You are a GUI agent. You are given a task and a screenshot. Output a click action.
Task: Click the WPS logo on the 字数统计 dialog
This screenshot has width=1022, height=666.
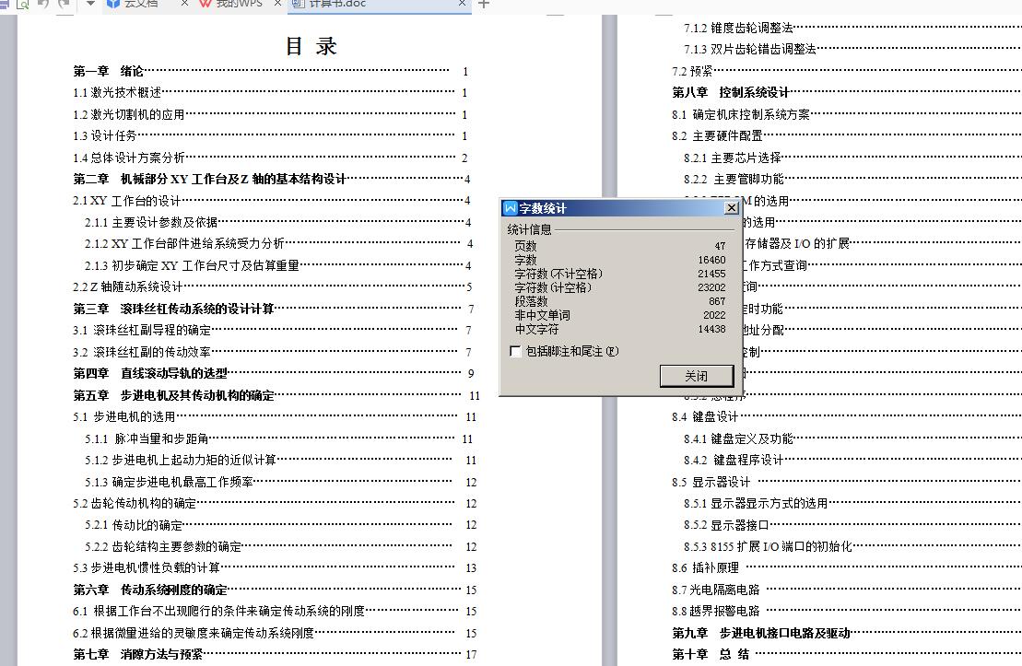pos(510,208)
